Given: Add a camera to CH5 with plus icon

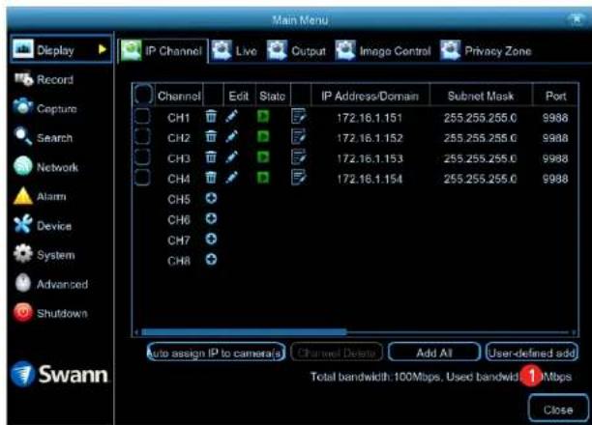Looking at the screenshot, I should pos(211,198).
